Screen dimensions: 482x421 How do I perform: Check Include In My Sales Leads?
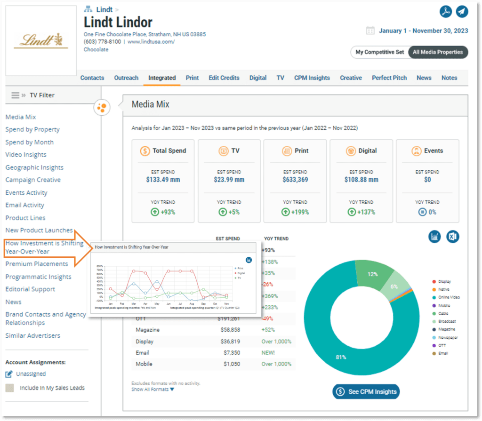[9, 388]
